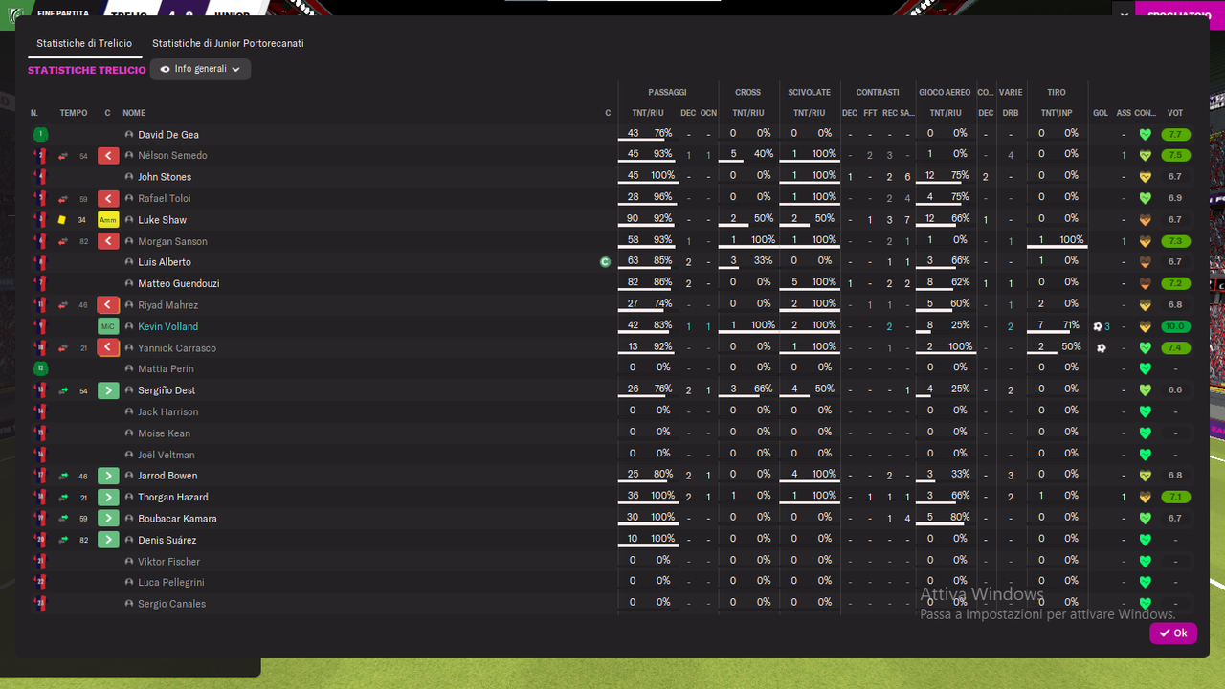Click the TIRO column group header
1225x689 pixels.
(1057, 92)
